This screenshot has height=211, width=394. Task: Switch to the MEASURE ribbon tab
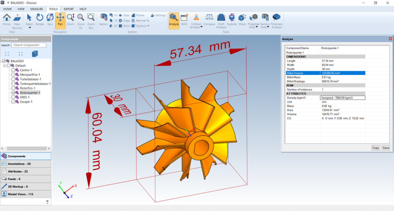[37, 9]
